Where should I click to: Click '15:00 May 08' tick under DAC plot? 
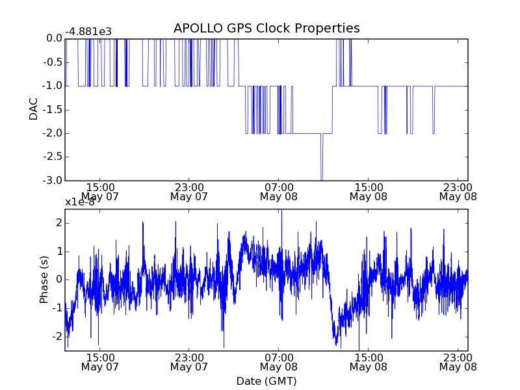tap(369, 192)
